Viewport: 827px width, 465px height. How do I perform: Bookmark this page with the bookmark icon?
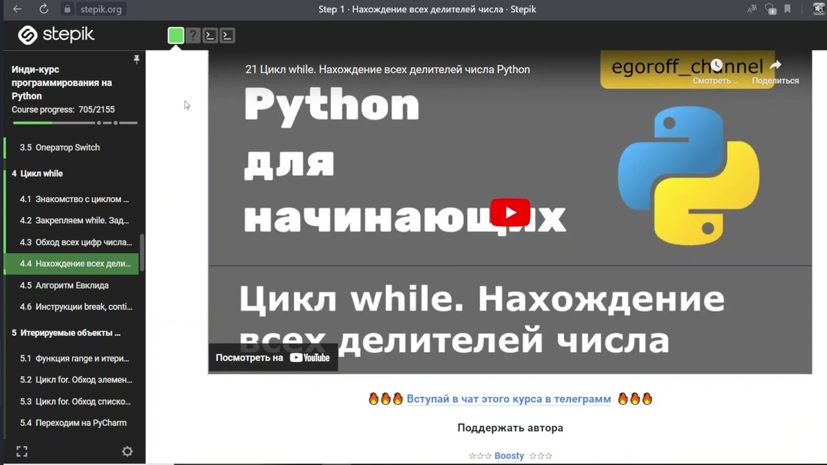click(x=788, y=9)
